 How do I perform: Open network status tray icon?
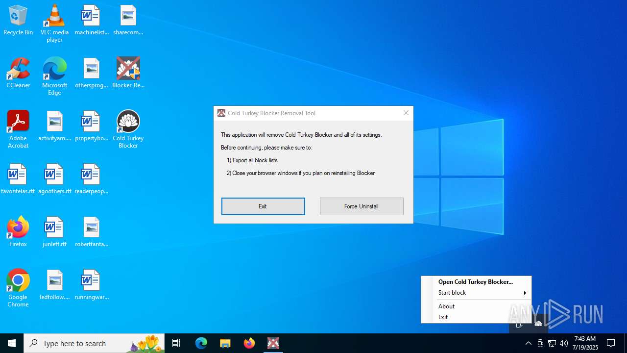552,343
